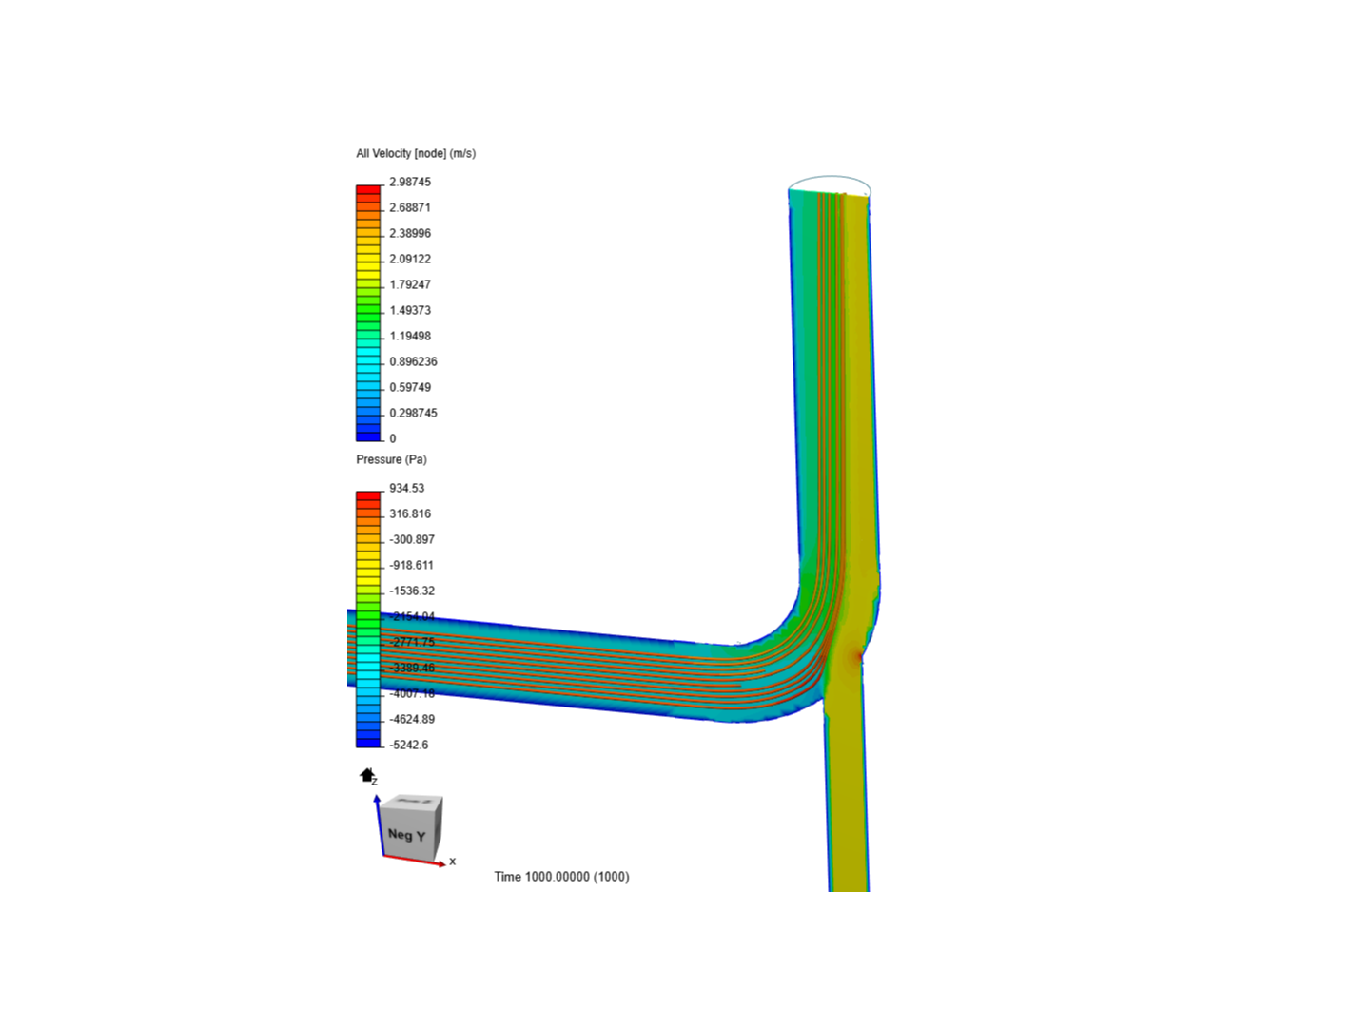The width and height of the screenshot is (1370, 1027).
Task: Click the top face of the view cube
Action: tap(414, 802)
